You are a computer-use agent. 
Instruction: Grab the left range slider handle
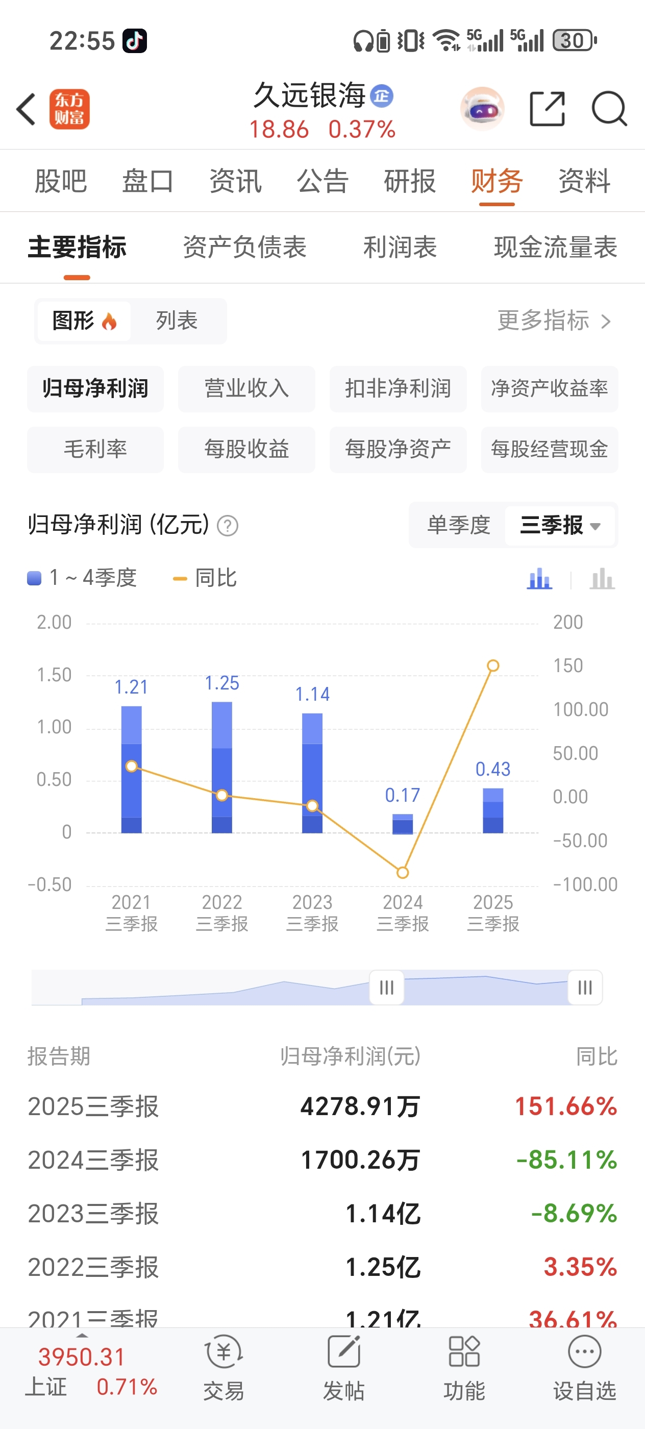click(x=387, y=988)
